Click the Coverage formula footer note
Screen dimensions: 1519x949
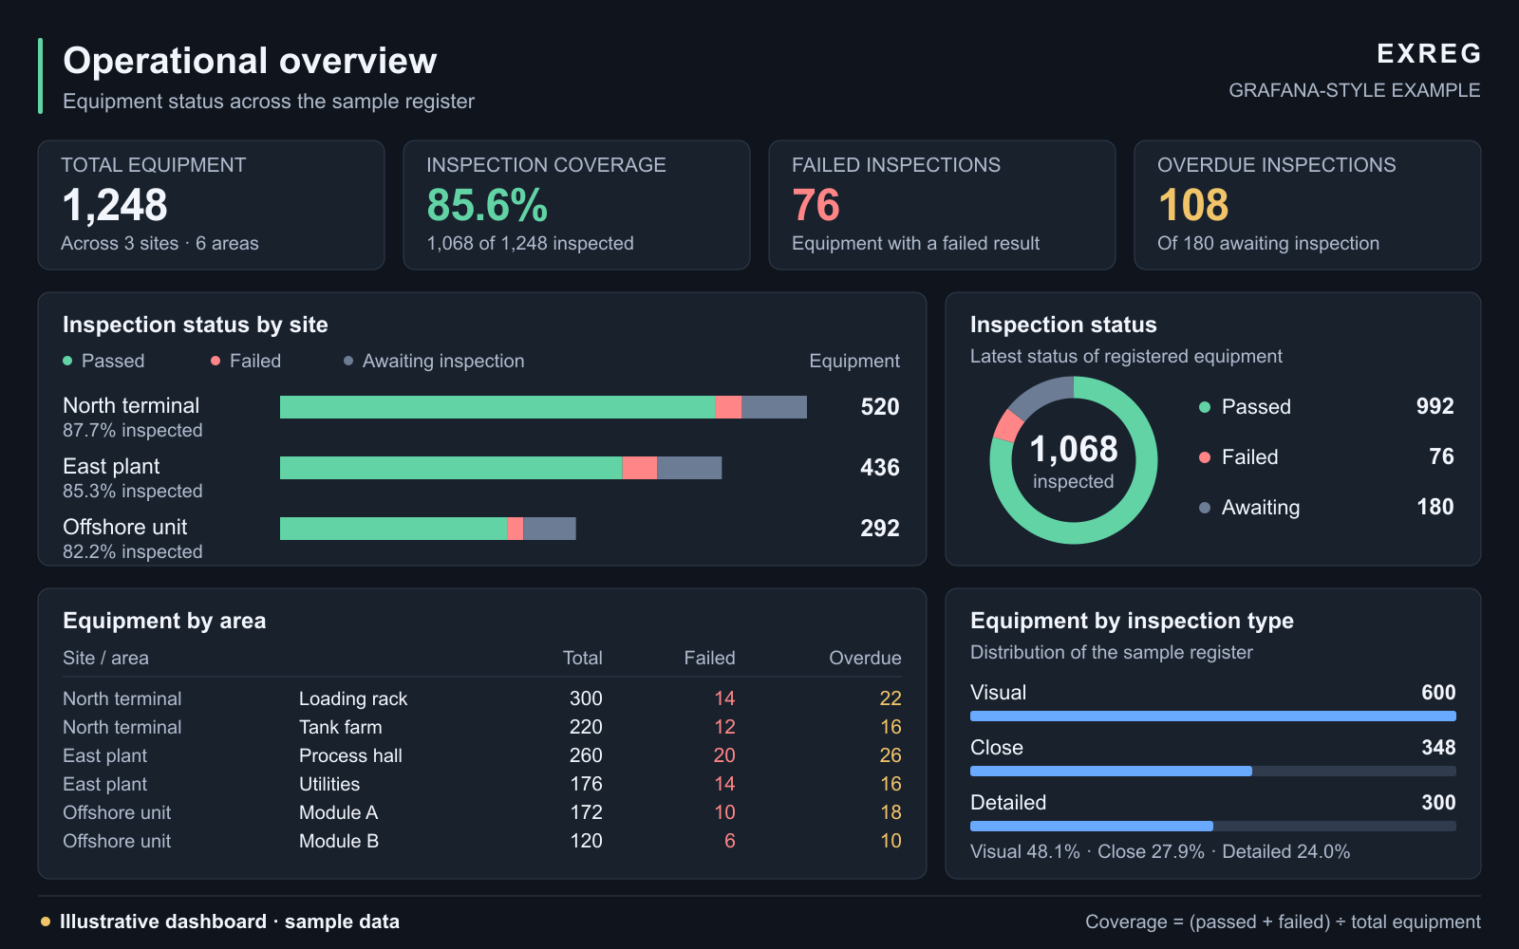(x=1283, y=921)
